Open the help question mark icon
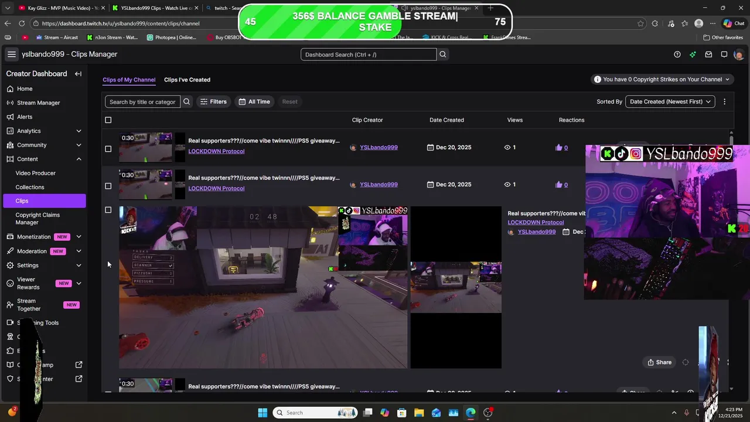Viewport: 750px width, 422px height. click(x=677, y=55)
